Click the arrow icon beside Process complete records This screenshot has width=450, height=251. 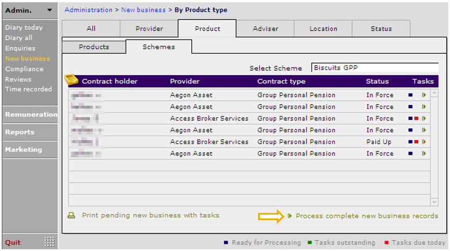tap(289, 216)
